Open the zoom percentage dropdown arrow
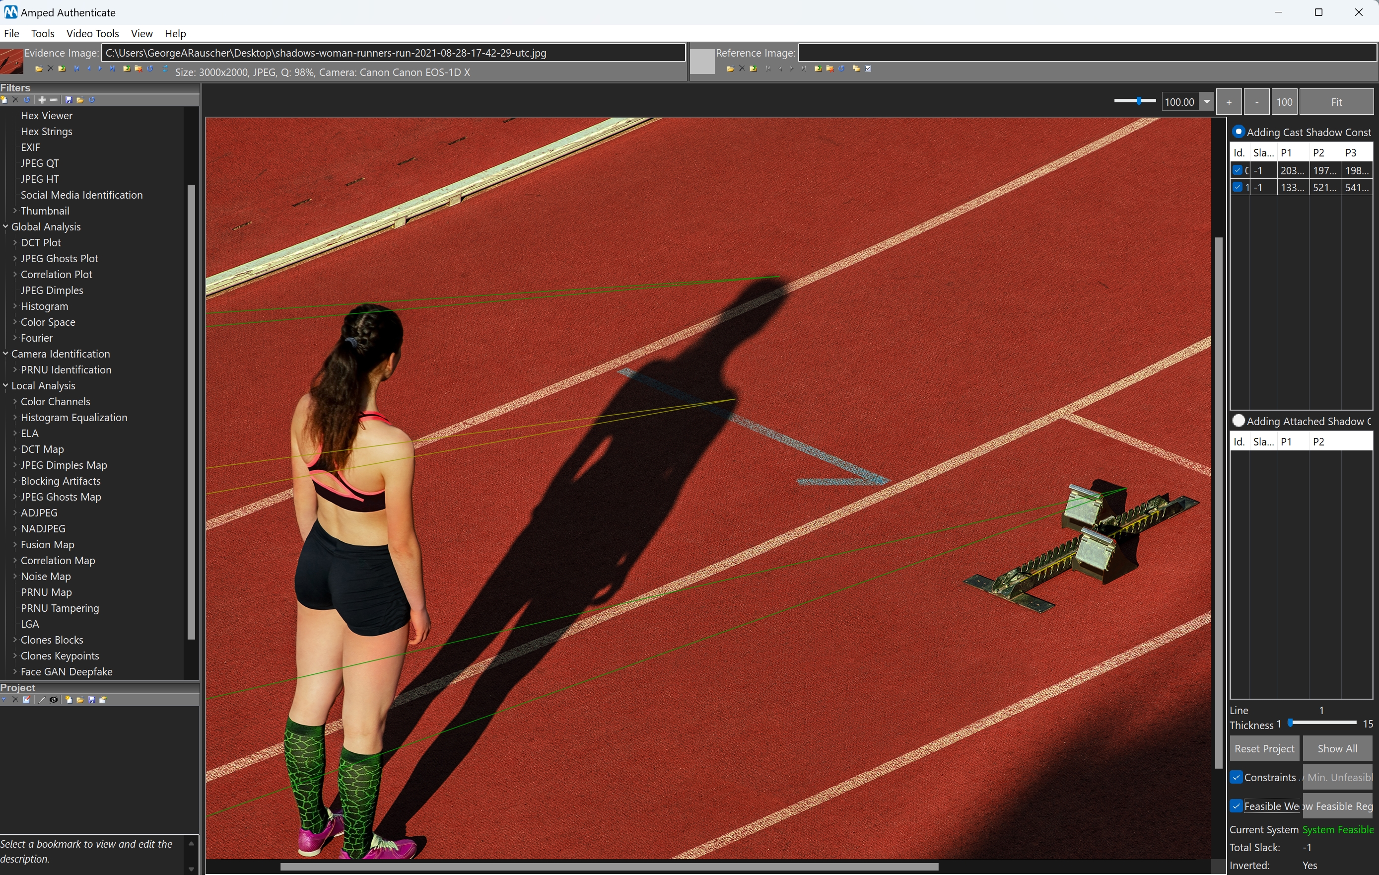This screenshot has width=1379, height=875. tap(1207, 102)
